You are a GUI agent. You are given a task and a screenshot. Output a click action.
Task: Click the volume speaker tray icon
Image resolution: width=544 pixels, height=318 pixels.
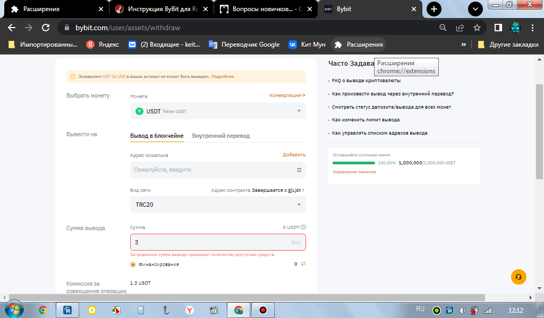point(462,311)
